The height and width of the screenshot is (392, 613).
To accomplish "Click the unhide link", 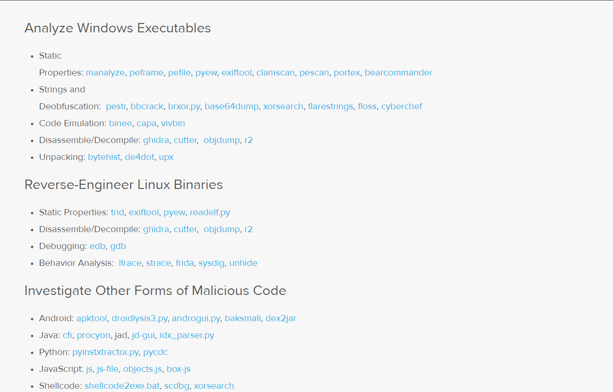I will click(x=243, y=263).
